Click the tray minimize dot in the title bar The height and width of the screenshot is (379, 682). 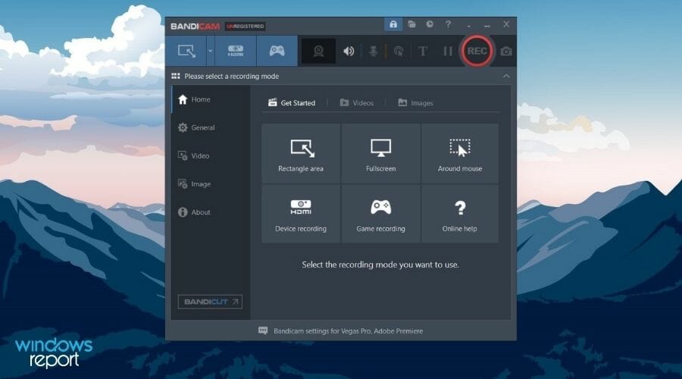pos(468,26)
